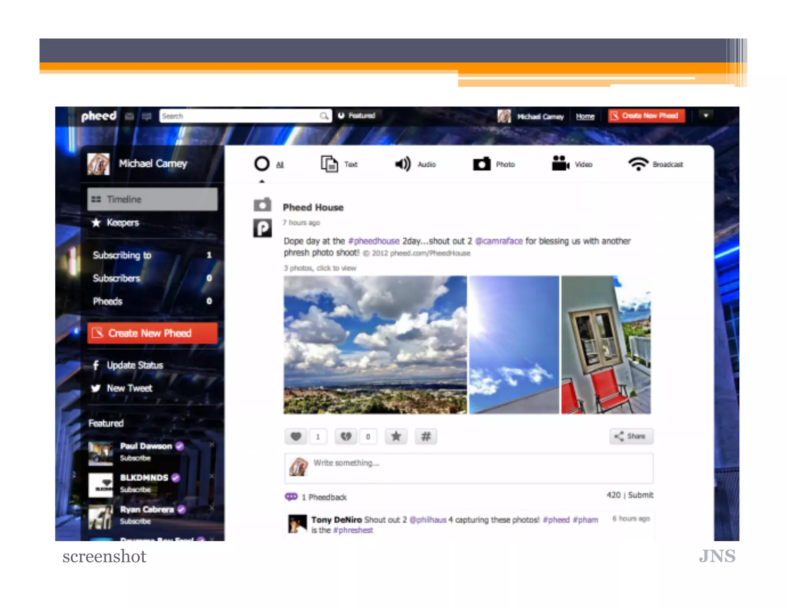Screen dimensions: 787x608
Task: Open the #pheed hashtag in comment
Action: point(556,520)
